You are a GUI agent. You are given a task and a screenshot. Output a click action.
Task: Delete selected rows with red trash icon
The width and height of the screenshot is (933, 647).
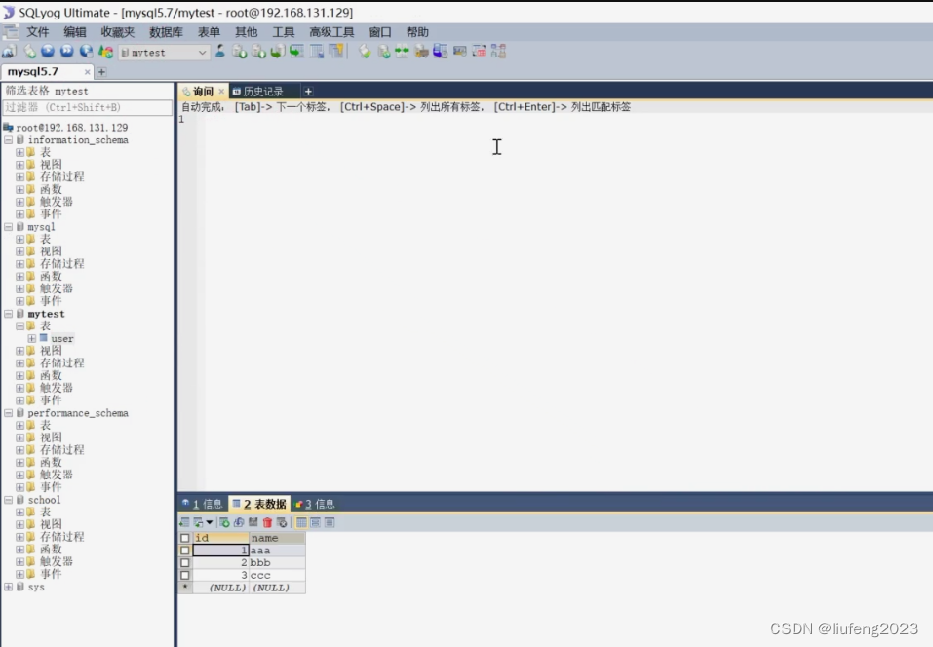coord(267,522)
